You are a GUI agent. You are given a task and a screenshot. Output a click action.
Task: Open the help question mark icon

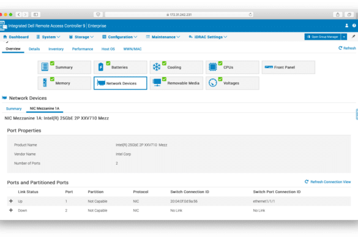pos(354,26)
